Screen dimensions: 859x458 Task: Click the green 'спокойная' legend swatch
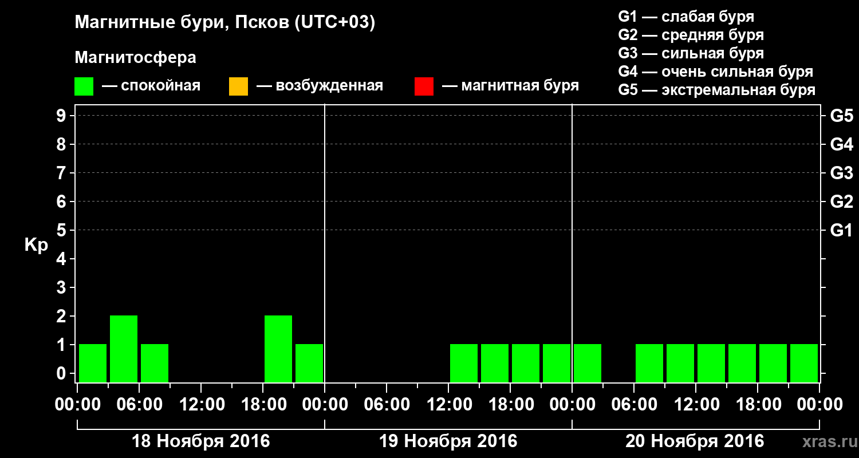84,86
